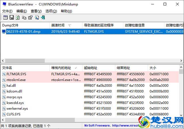The image size is (184, 129).
Task: Click the dump file icon beside 062319-4578-01.dmp
Action: point(4,32)
